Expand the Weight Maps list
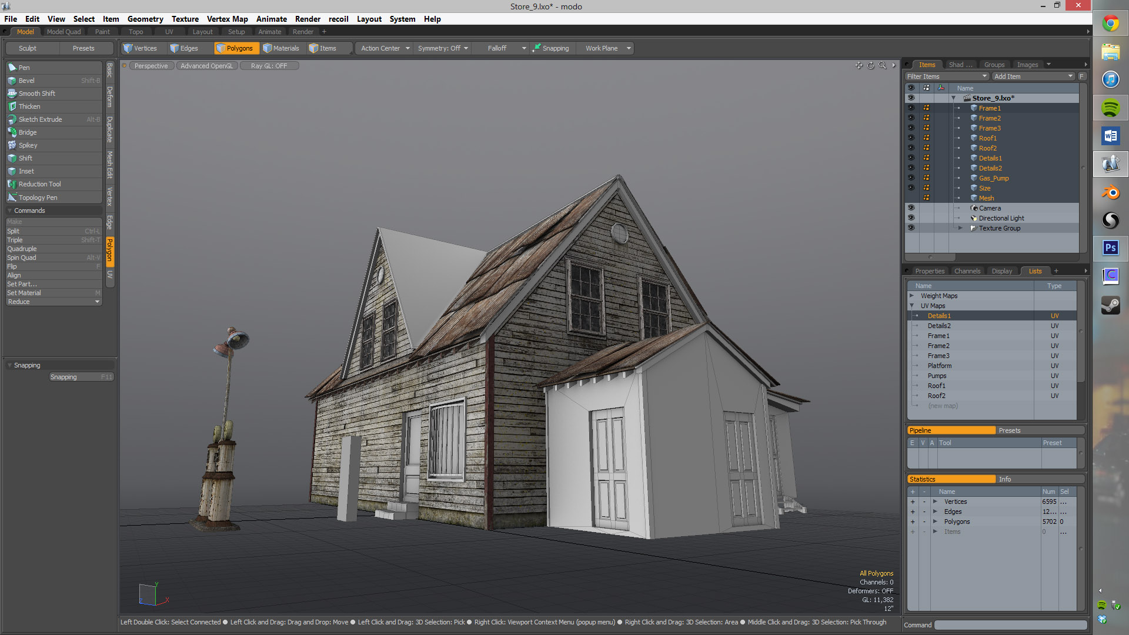The height and width of the screenshot is (635, 1129). (912, 296)
